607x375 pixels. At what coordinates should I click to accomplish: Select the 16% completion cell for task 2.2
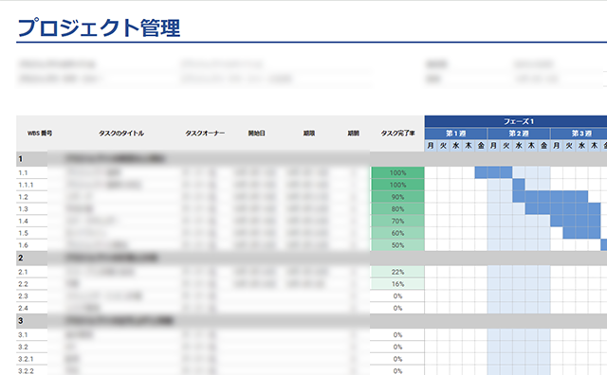[x=397, y=284]
